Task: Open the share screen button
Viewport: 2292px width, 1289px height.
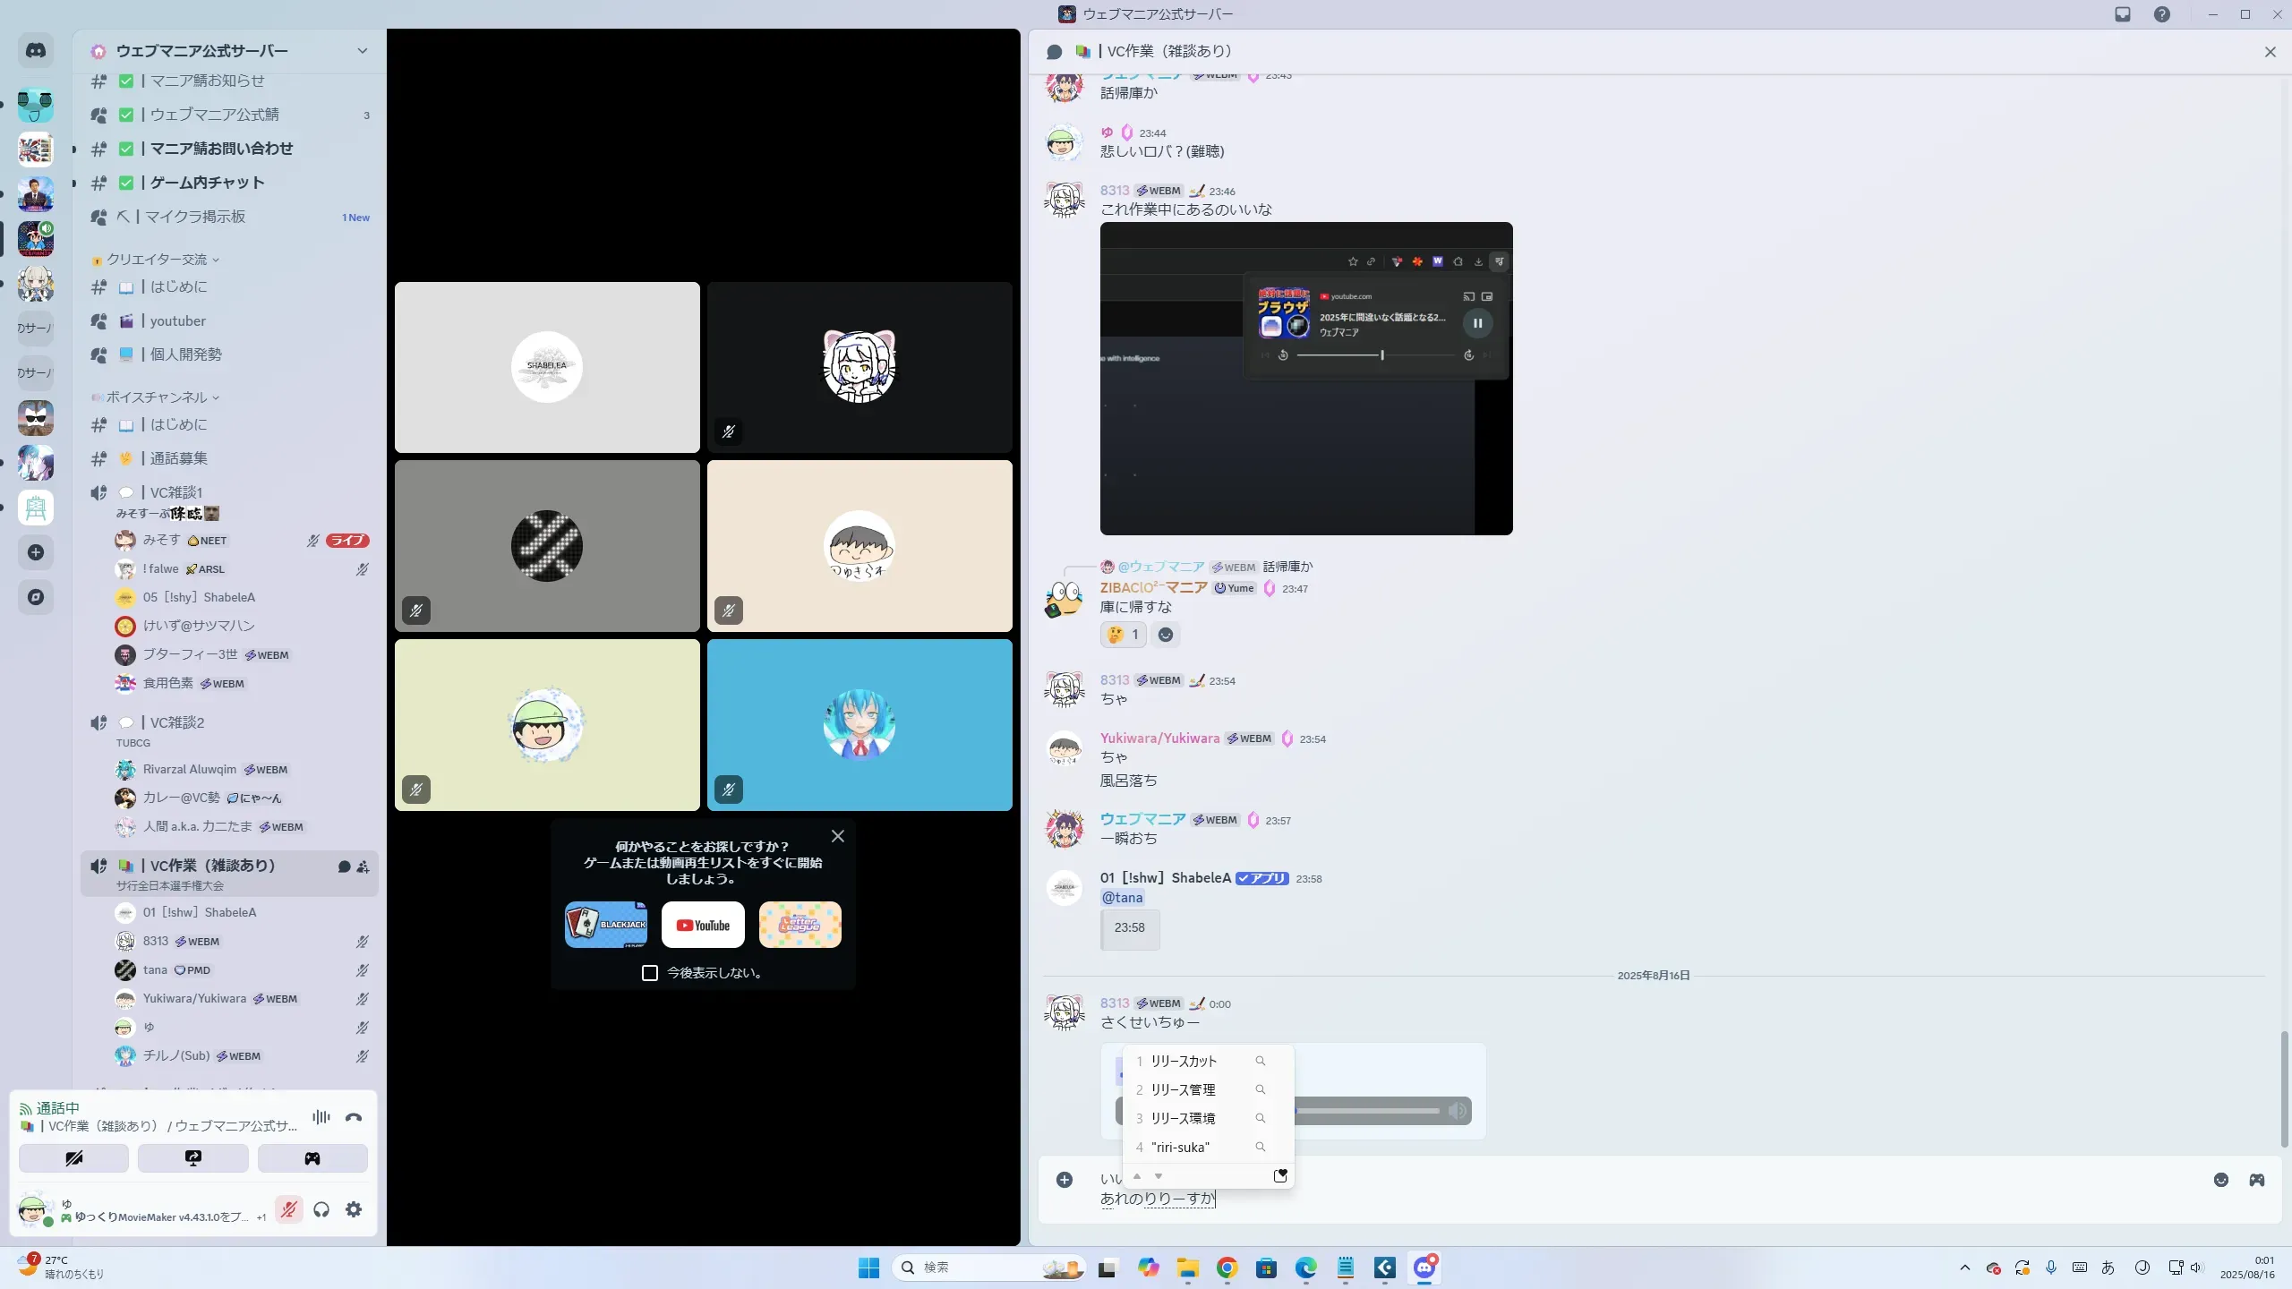Action: click(192, 1158)
